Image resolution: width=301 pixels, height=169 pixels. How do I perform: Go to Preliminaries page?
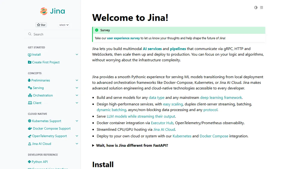pos(41,80)
